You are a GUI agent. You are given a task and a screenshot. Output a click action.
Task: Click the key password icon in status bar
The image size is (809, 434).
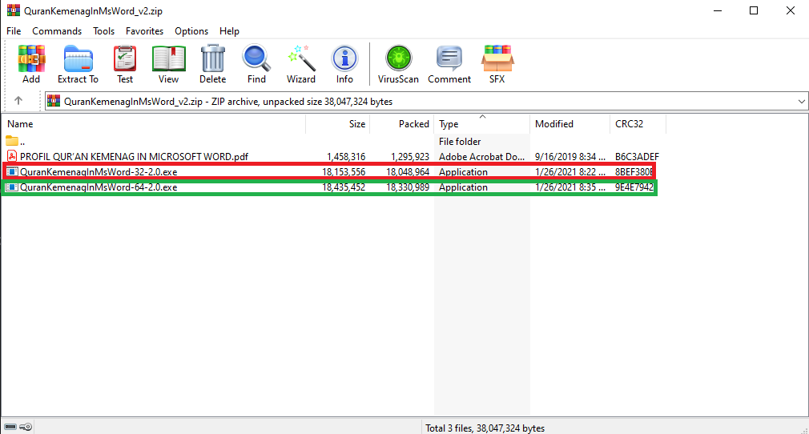click(26, 427)
